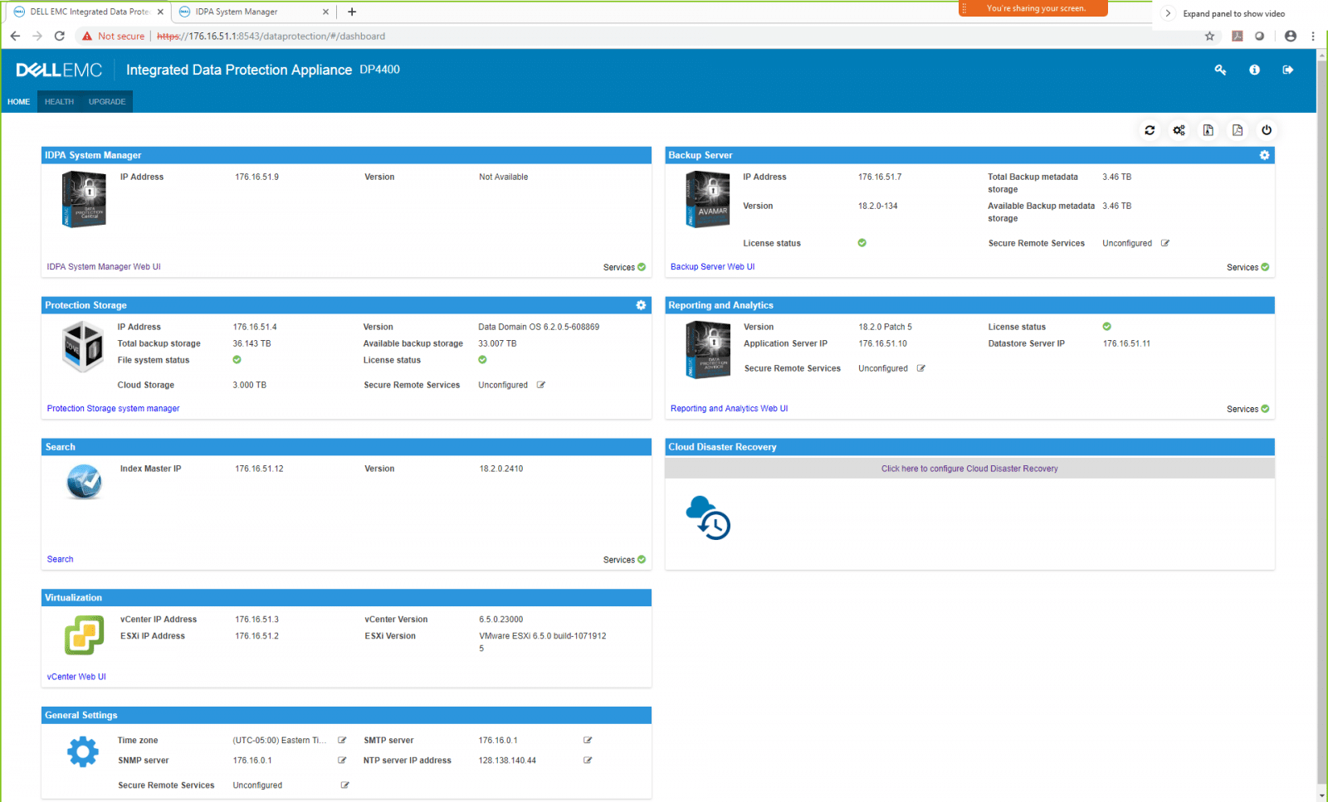The width and height of the screenshot is (1328, 802).
Task: Click Data Domain OS 6.2.0.5-608869 version text
Action: pos(539,327)
